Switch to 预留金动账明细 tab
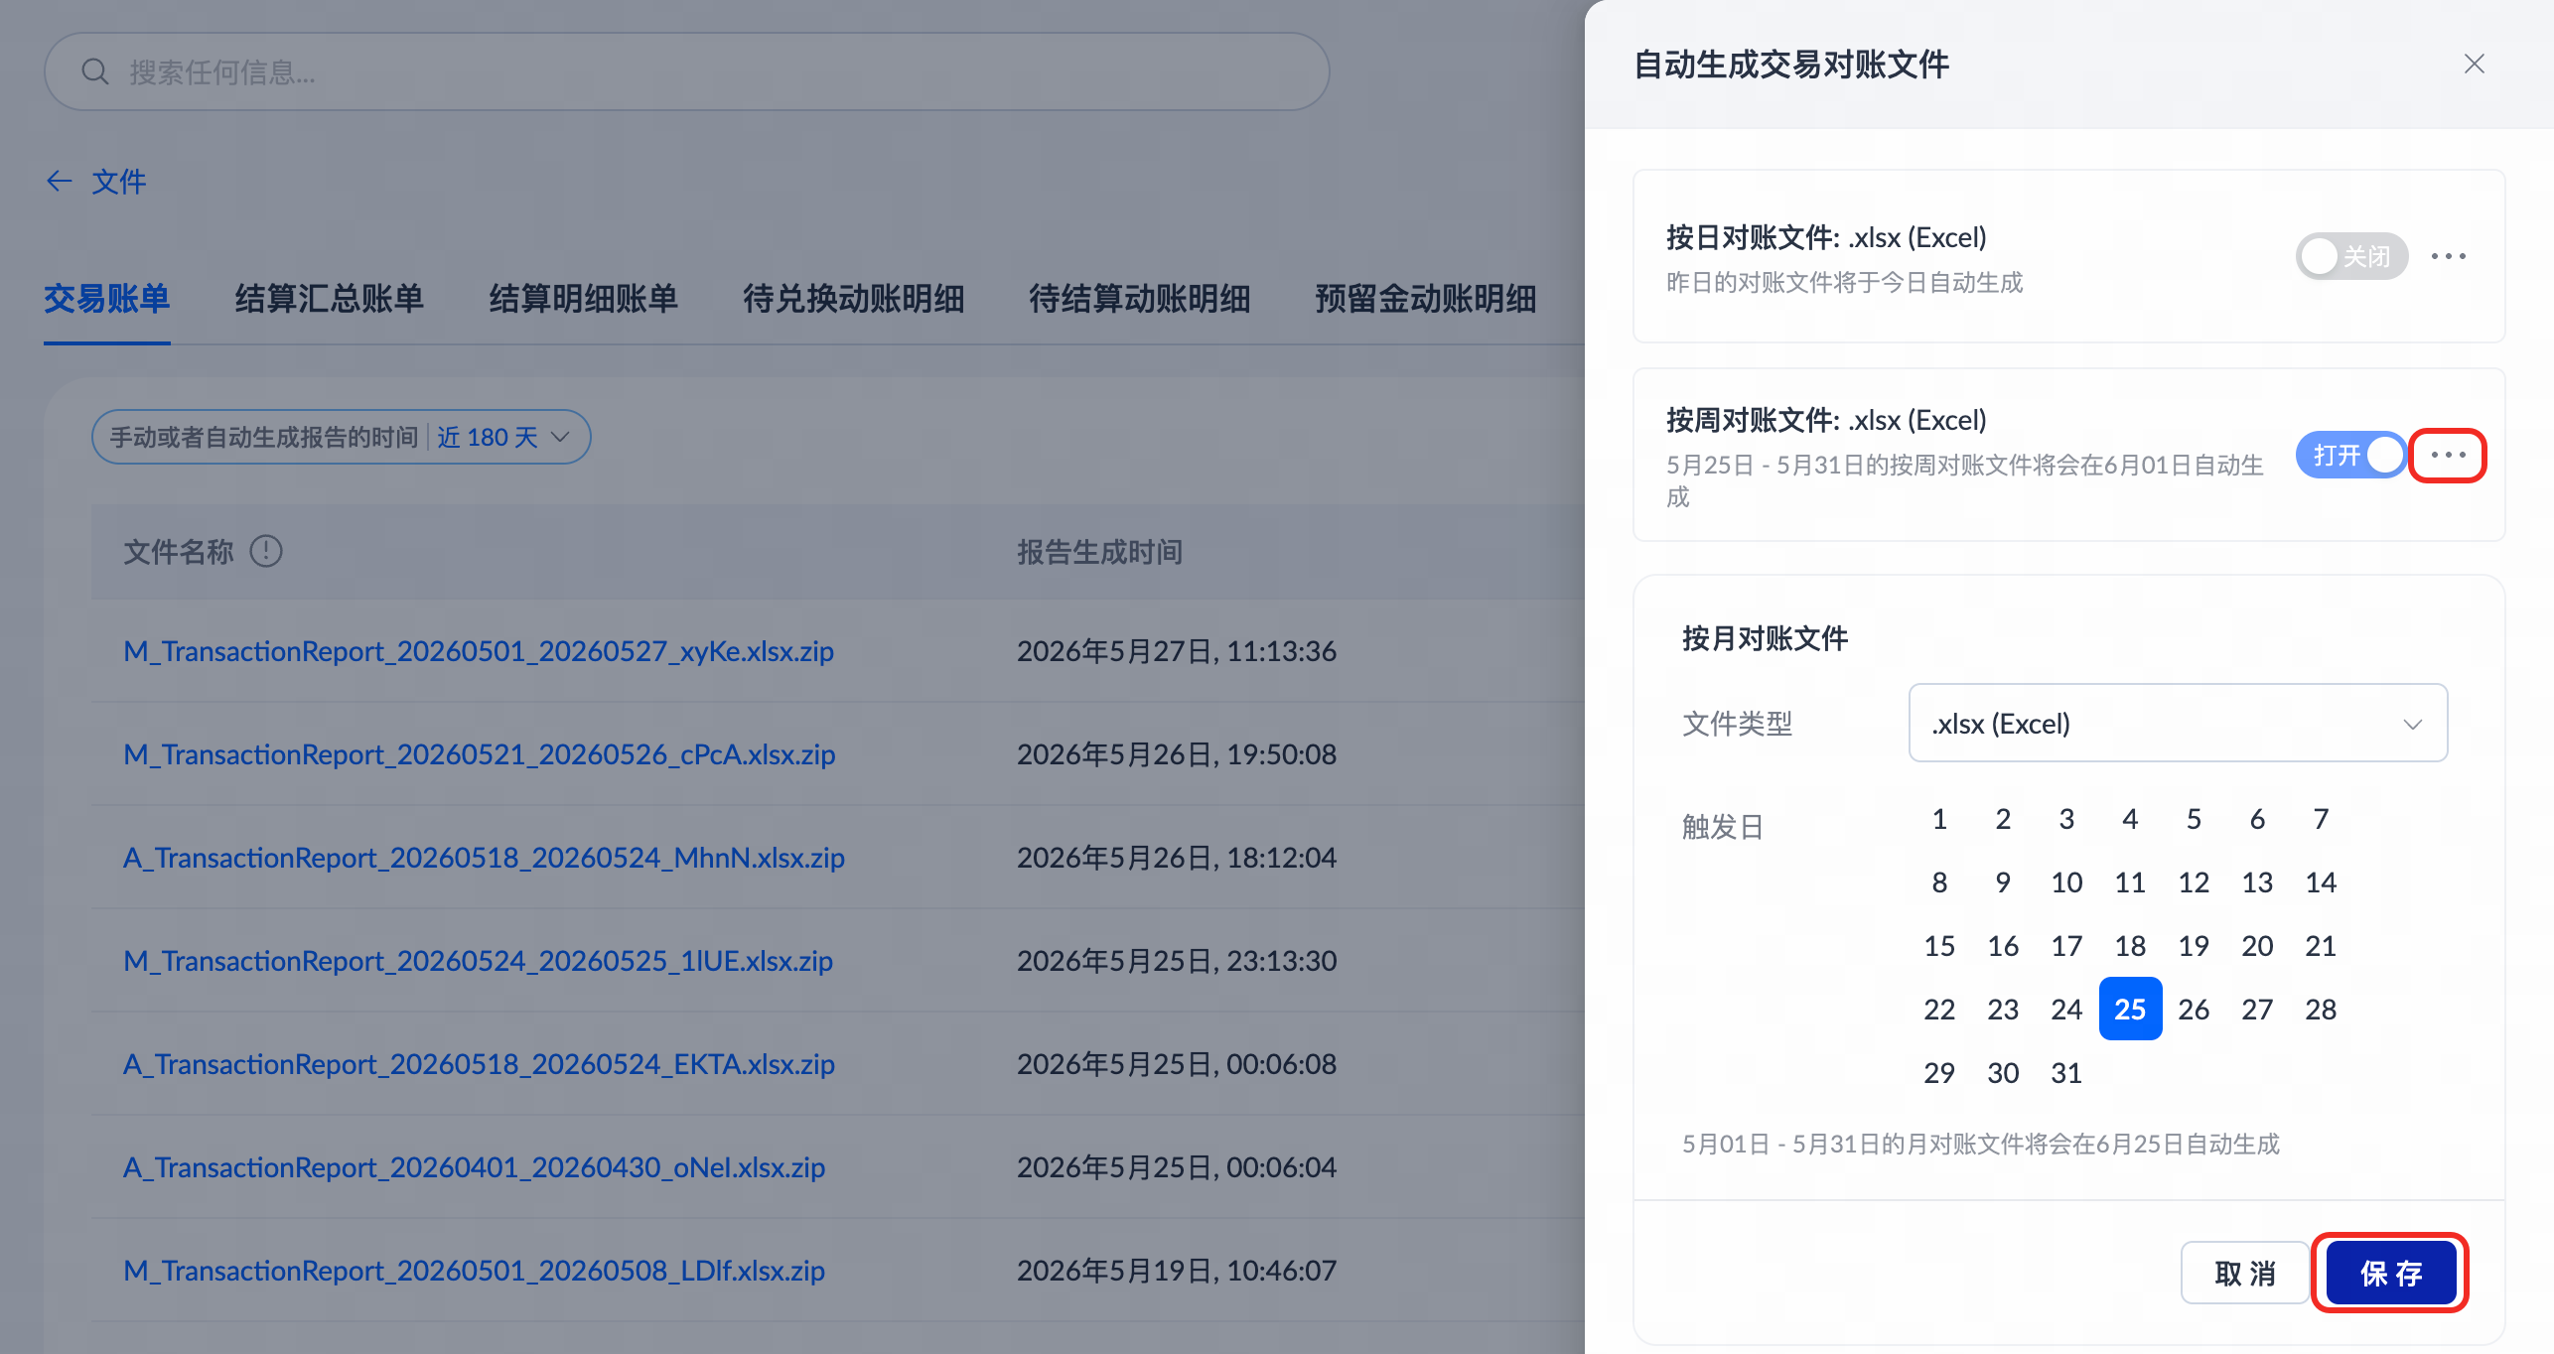Viewport: 2554px width, 1354px height. pyautogui.click(x=1425, y=298)
